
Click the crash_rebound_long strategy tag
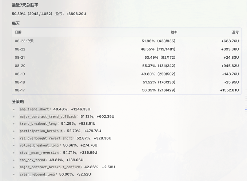(37, 174)
